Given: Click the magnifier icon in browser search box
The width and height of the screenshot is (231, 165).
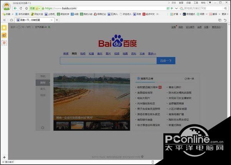Looking at the screenshot, I should (x=225, y=8).
